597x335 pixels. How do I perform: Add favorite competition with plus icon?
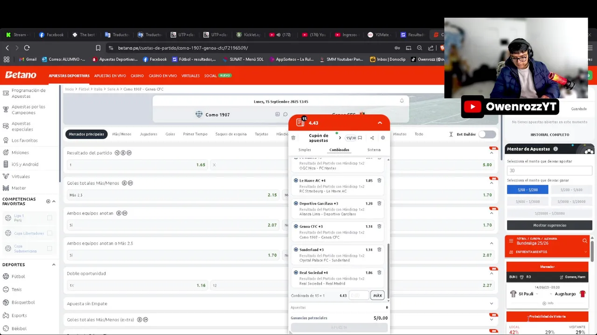tap(48, 201)
